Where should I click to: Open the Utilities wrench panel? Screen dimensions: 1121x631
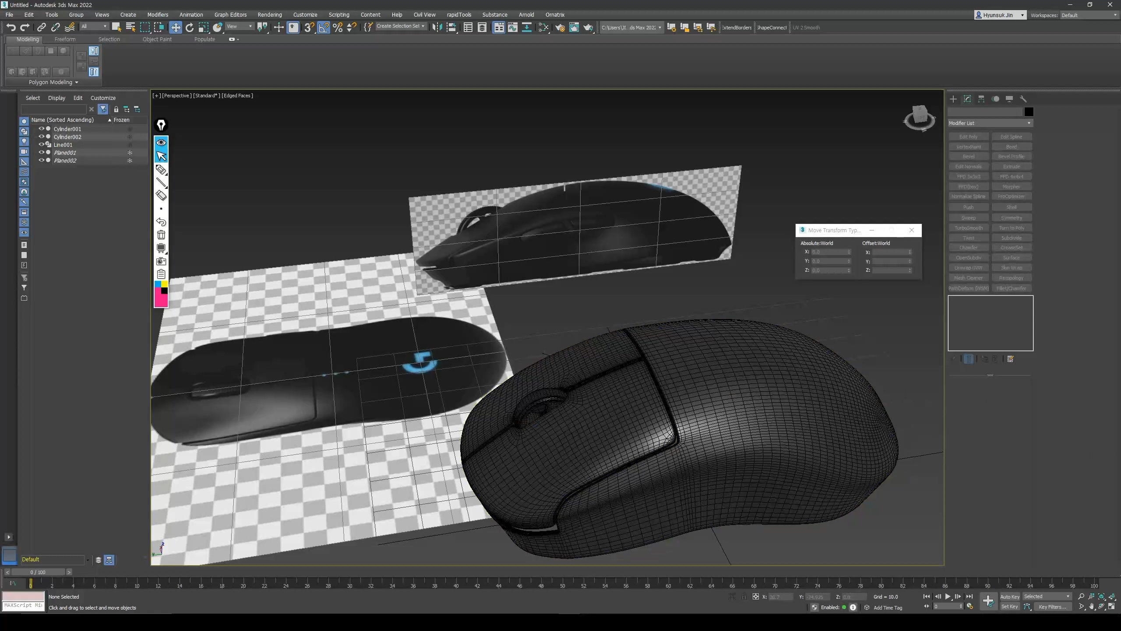click(x=1023, y=99)
